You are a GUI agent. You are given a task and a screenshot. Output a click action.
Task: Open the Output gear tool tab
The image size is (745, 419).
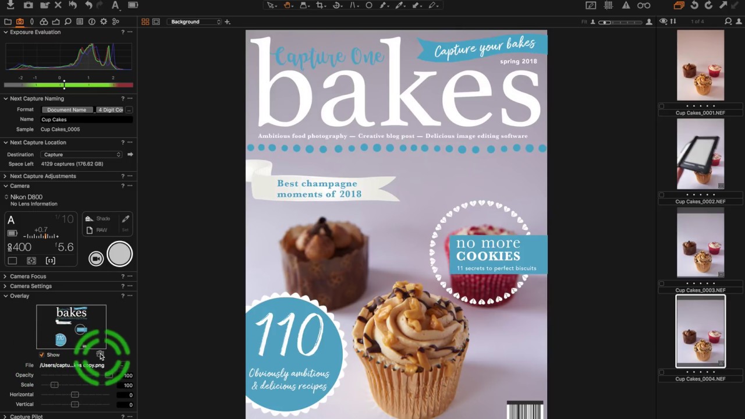coord(104,22)
